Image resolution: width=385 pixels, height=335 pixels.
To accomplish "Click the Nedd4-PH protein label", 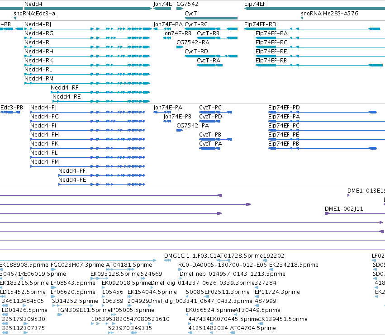I will (x=44, y=135).
